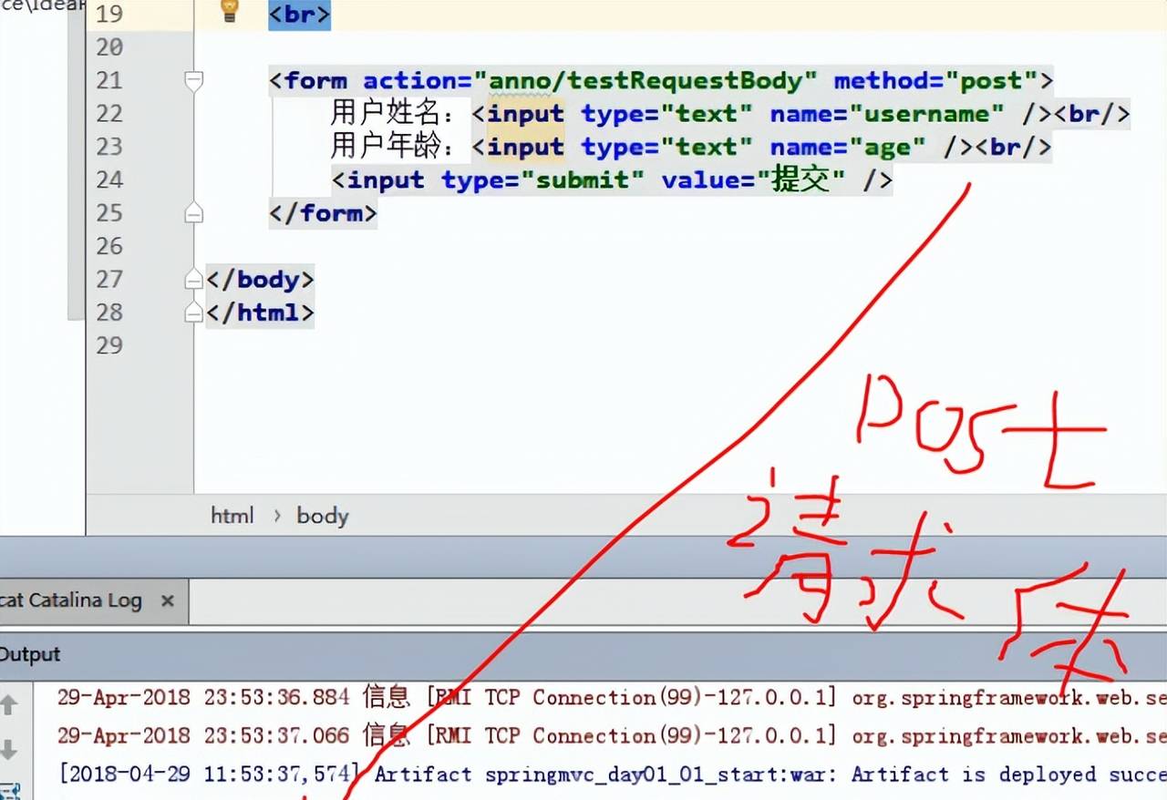Close the Catalina Log tab

click(x=167, y=600)
